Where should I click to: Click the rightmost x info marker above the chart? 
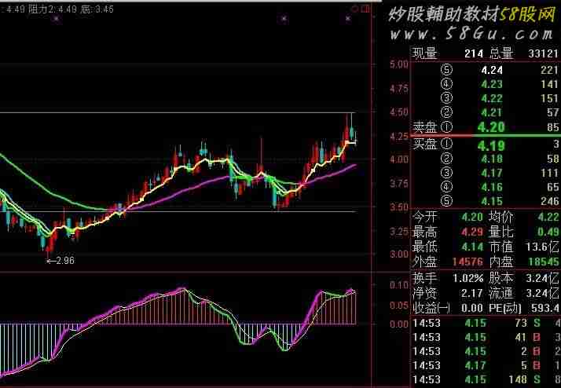click(x=348, y=19)
